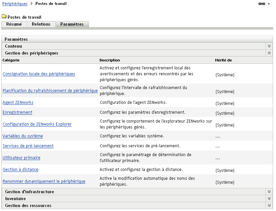Viewport: 276px width, 211px height.
Task: Click the folder icon beside Postes de travail
Action: (4, 17)
